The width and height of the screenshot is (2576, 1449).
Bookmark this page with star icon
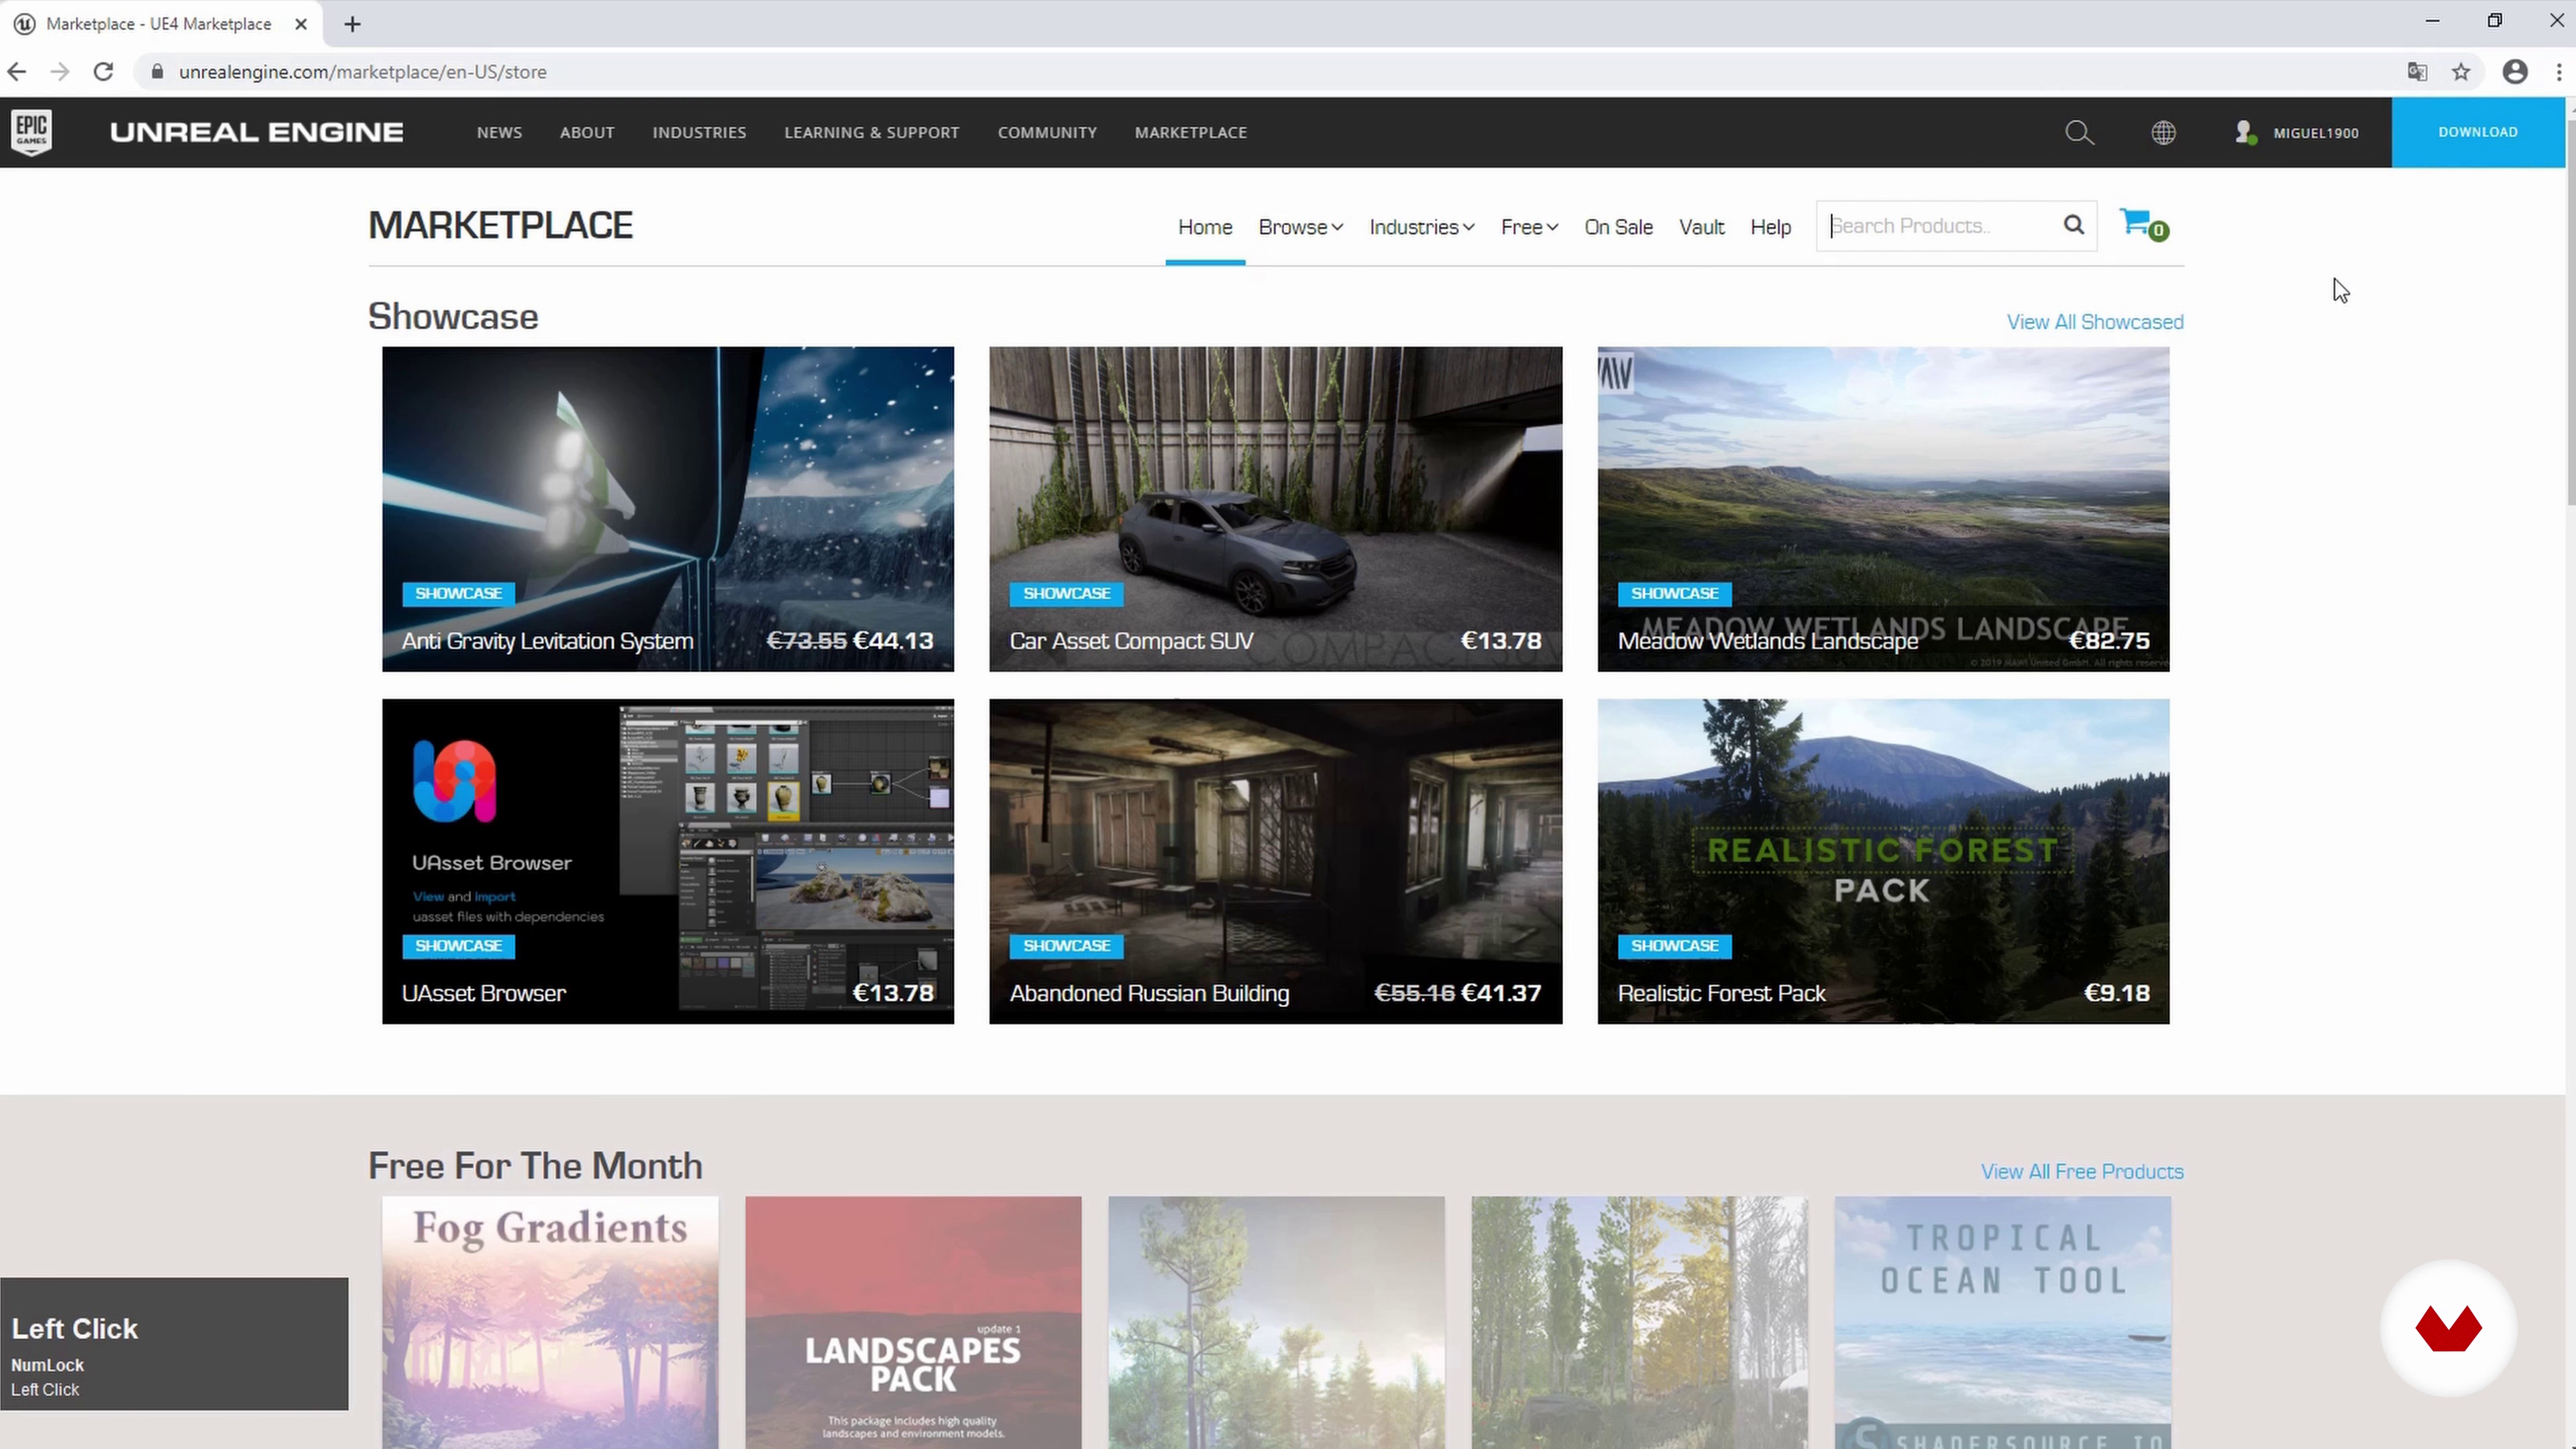tap(2461, 72)
